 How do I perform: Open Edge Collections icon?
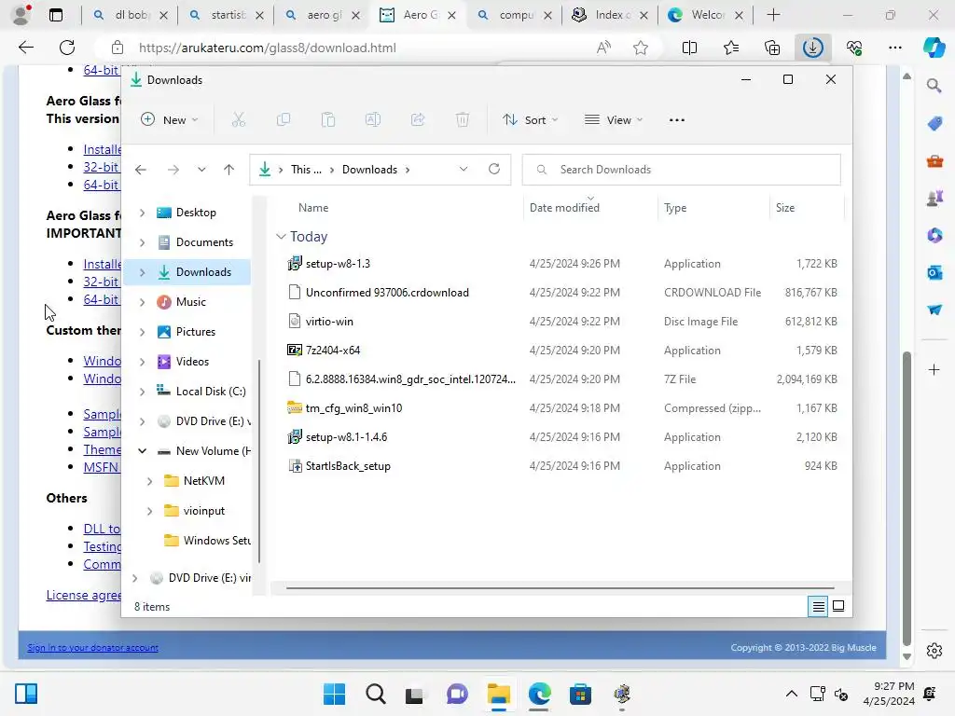pos(771,48)
